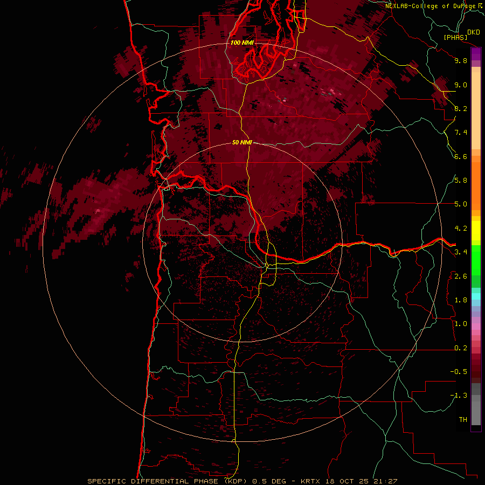Screen dimensions: 485x485
Task: Click the 3.4 value on the color scale
Action: pyautogui.click(x=461, y=252)
